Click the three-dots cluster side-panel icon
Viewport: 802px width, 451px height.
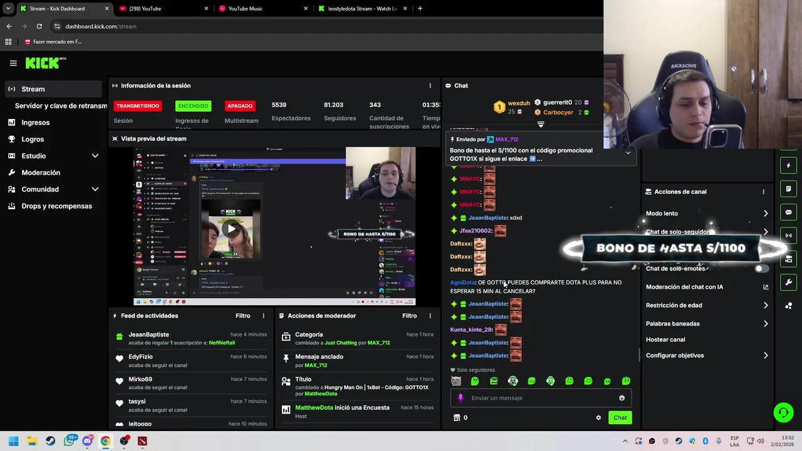tap(788, 306)
